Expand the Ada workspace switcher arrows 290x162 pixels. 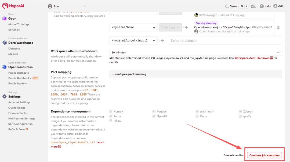84,6
